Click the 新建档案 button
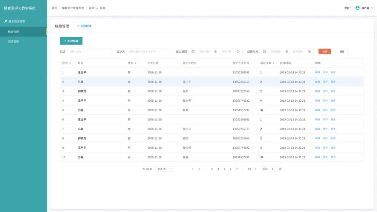 click(71, 41)
